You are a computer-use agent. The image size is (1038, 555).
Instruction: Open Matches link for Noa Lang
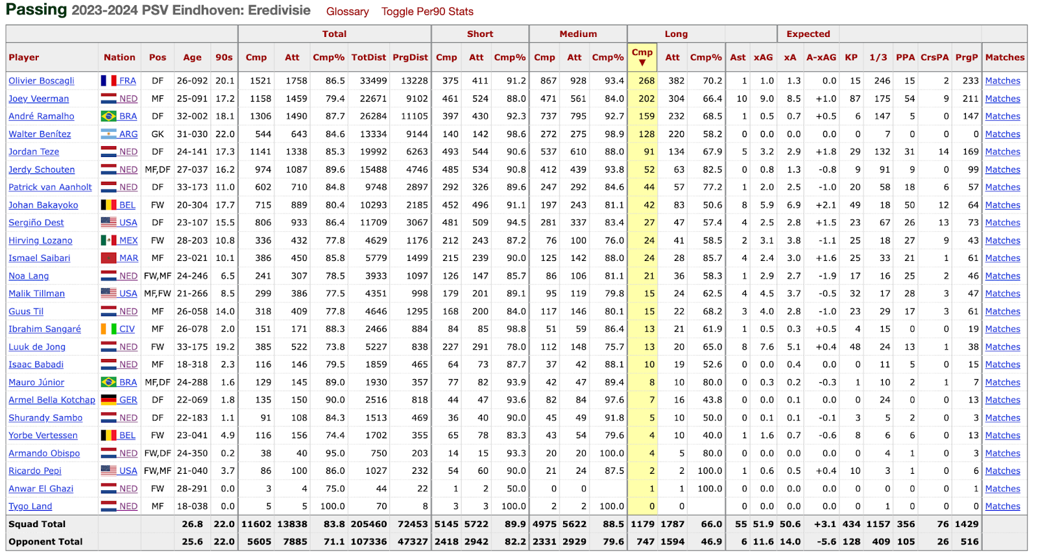[x=1002, y=276]
